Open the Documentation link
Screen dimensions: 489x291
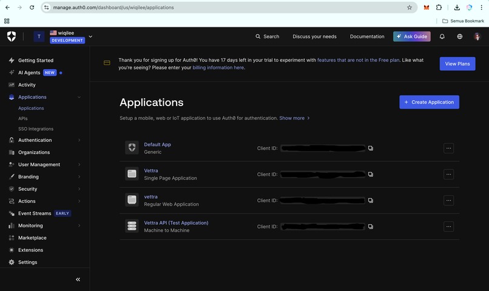[x=367, y=36]
